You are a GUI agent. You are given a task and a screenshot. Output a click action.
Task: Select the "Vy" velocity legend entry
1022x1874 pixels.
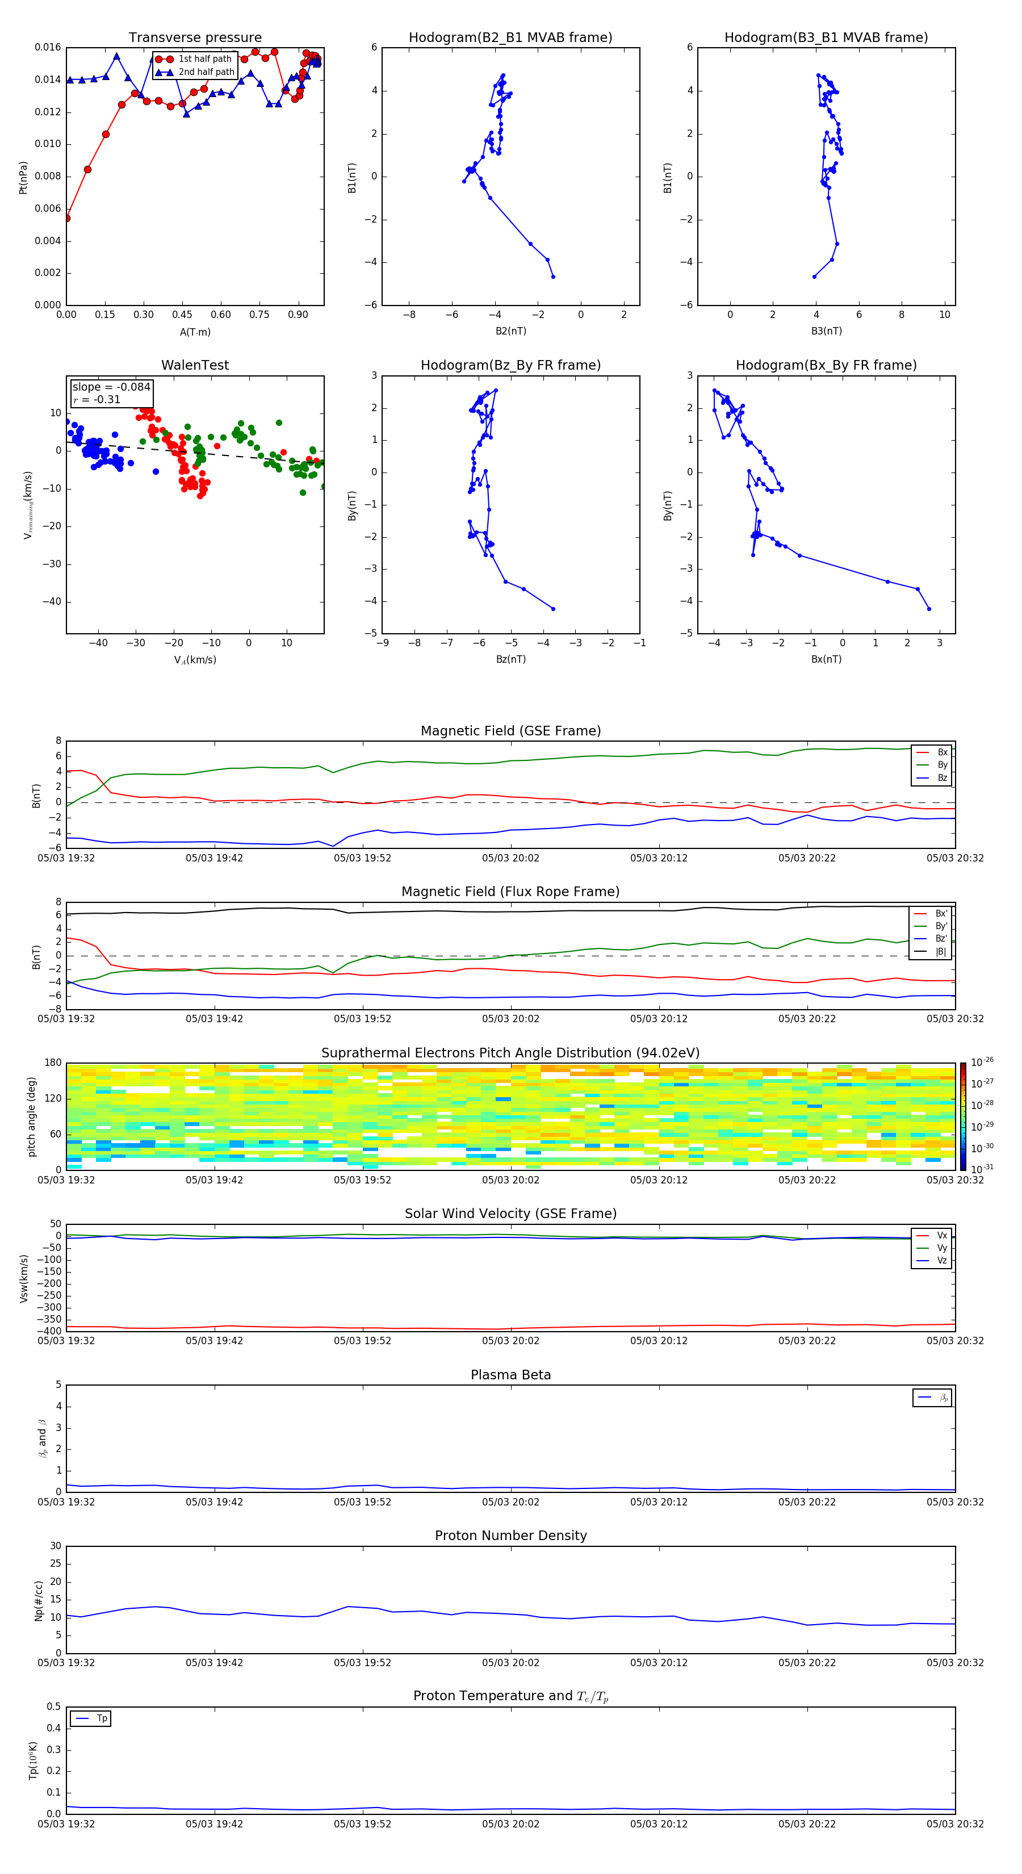(932, 1248)
